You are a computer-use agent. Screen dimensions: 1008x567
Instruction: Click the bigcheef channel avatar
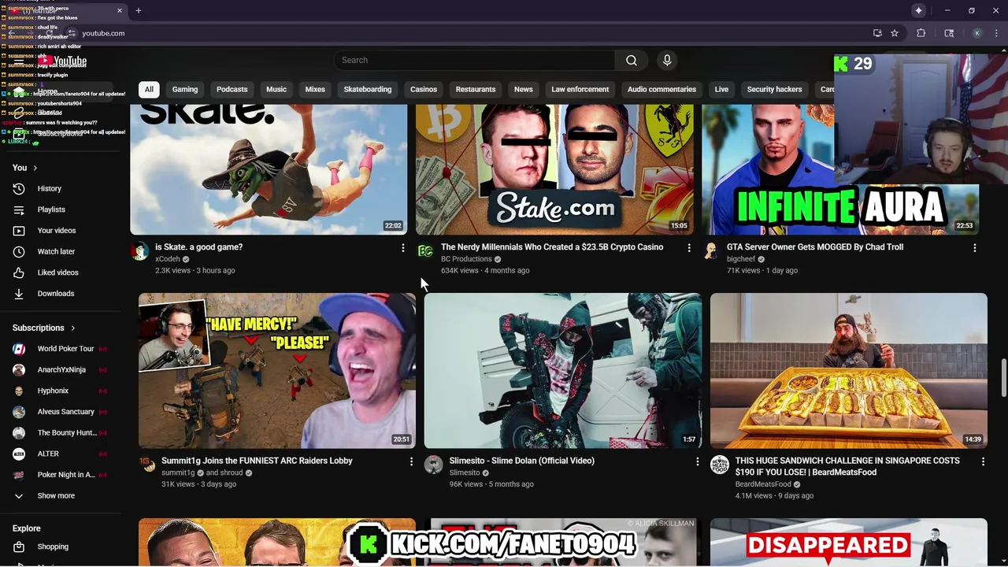click(711, 251)
